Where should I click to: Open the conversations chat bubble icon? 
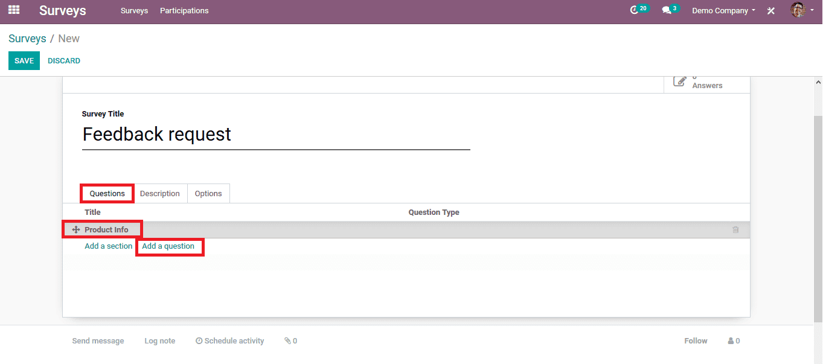pos(667,11)
